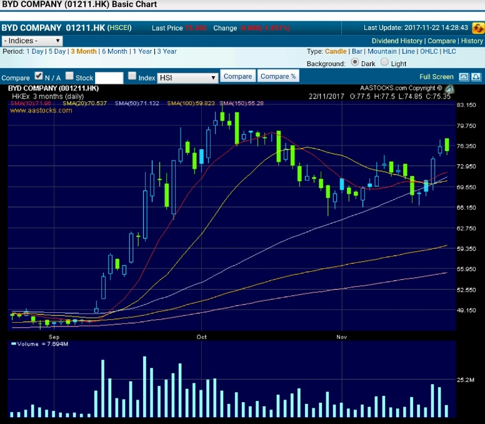Click the Nov label on the time axis
Viewport: 485px width, 424px height.
341,337
